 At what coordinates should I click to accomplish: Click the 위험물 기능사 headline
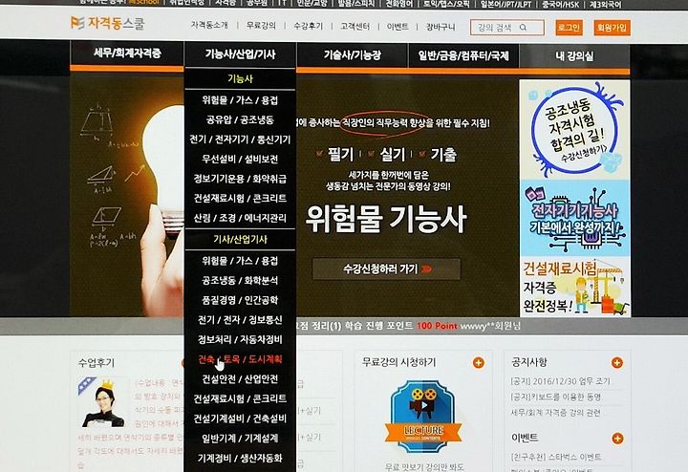[386, 219]
